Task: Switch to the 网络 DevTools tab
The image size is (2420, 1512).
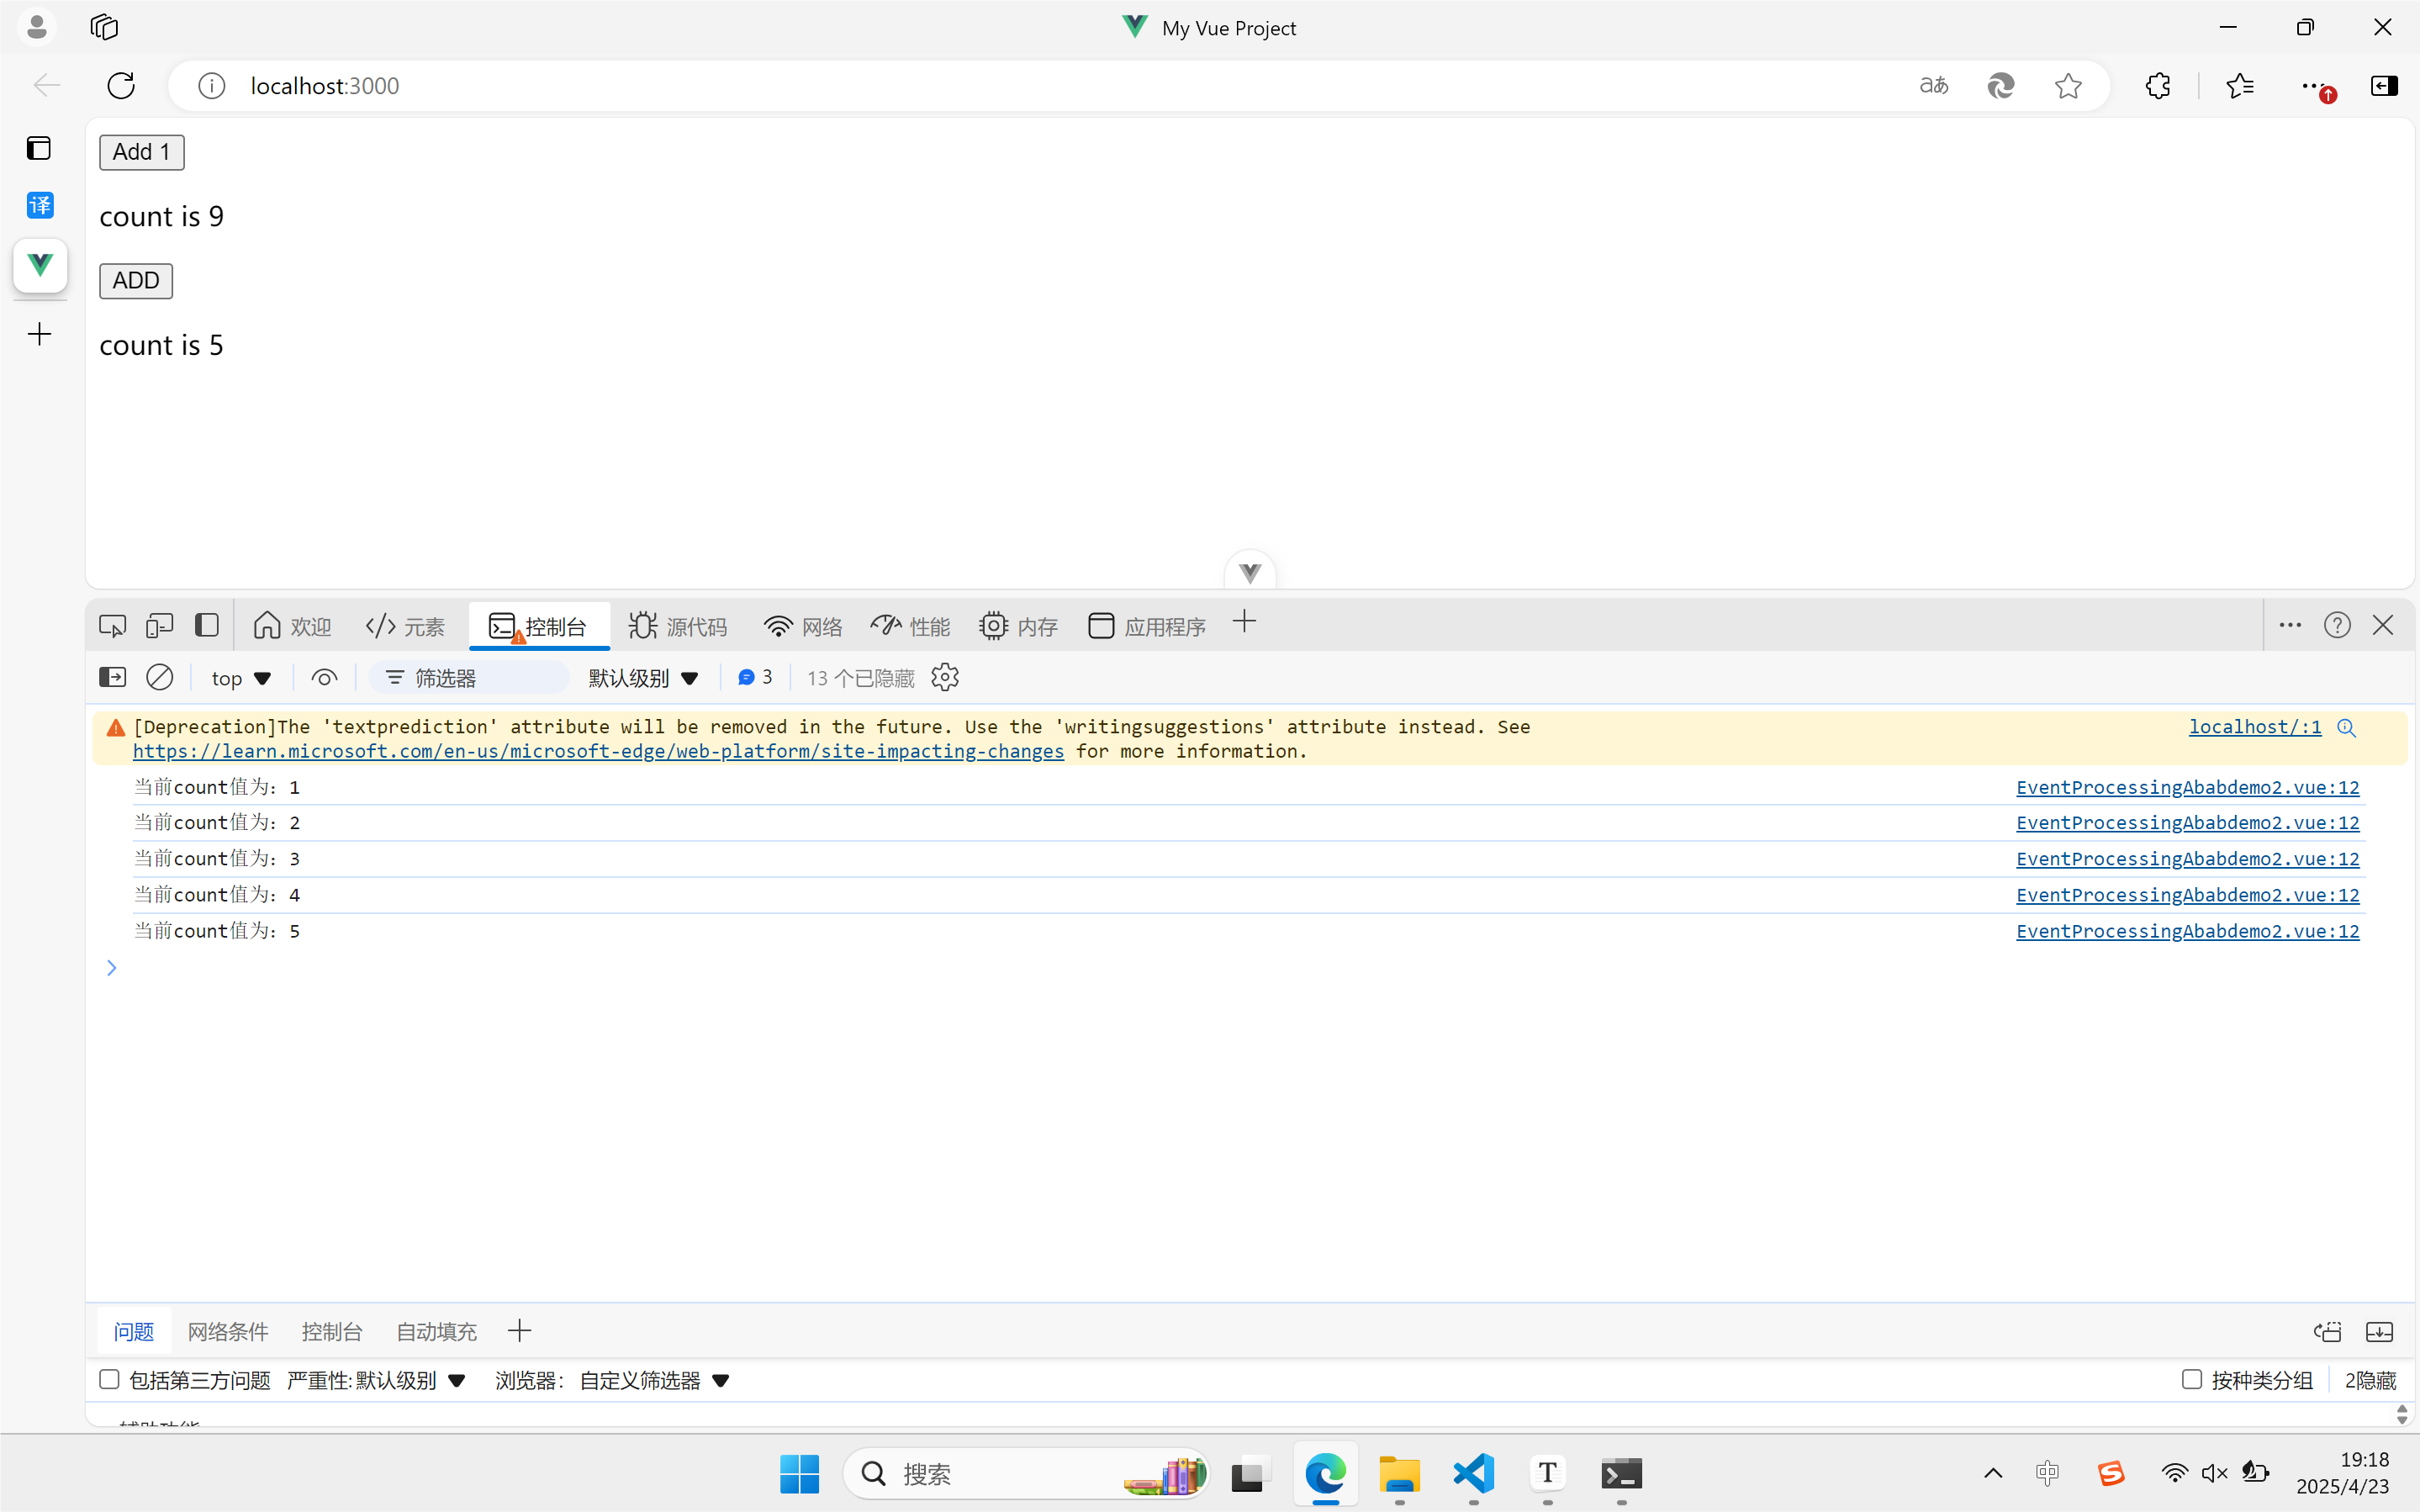Action: [x=804, y=626]
